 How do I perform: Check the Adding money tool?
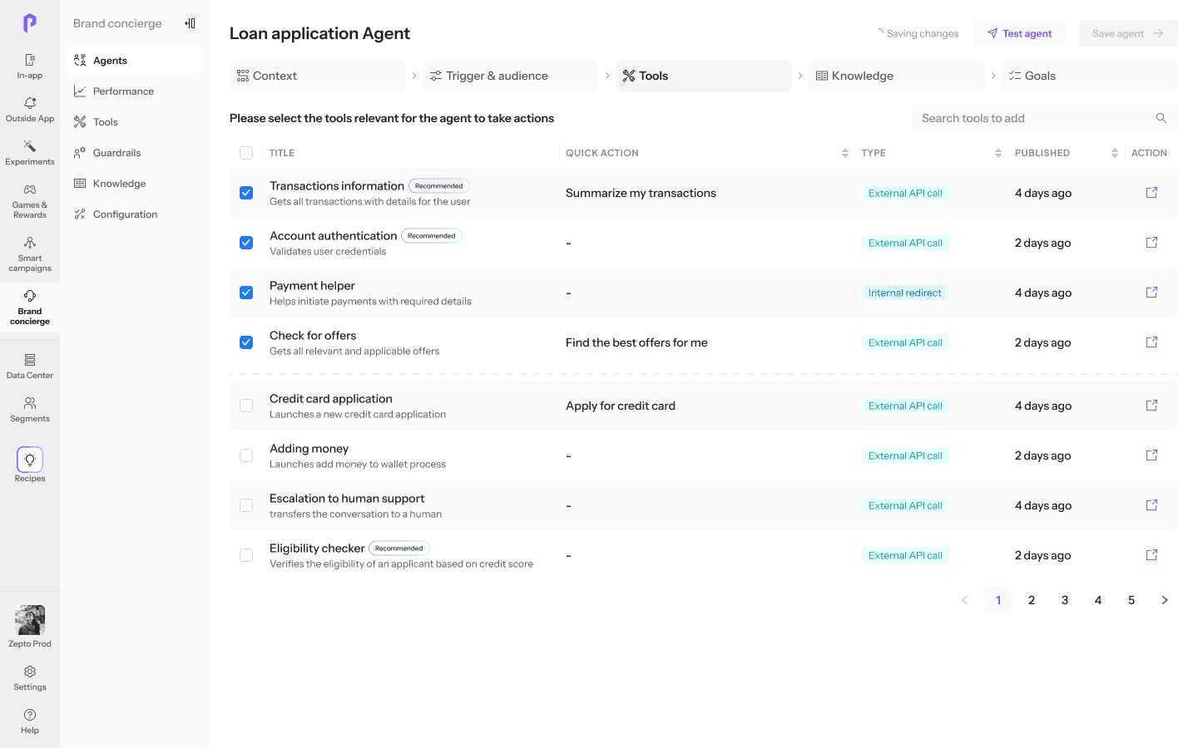[x=246, y=455]
